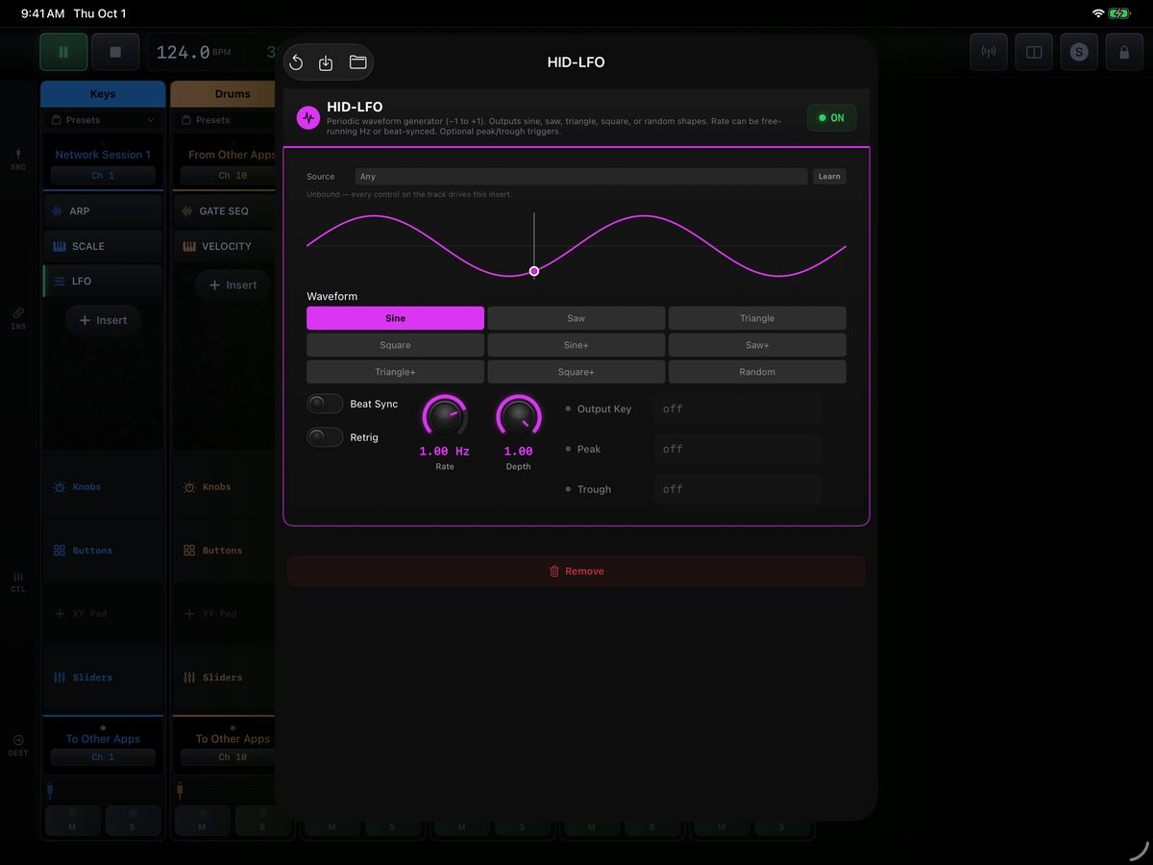Open Ch 10 selector under Drums To Other Apps
Screen dimensions: 1153x865
pyautogui.click(x=227, y=757)
